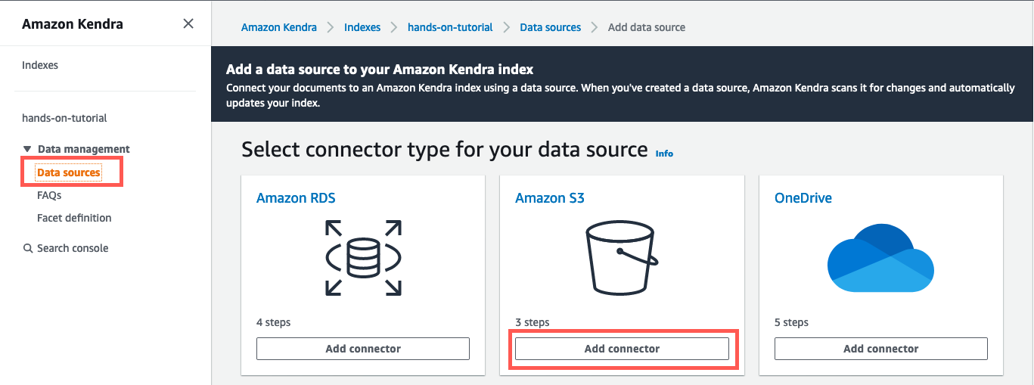Screen dimensions: 1034x385
Task: Open hands-on-tutorial breadcrumb link
Action: [450, 27]
